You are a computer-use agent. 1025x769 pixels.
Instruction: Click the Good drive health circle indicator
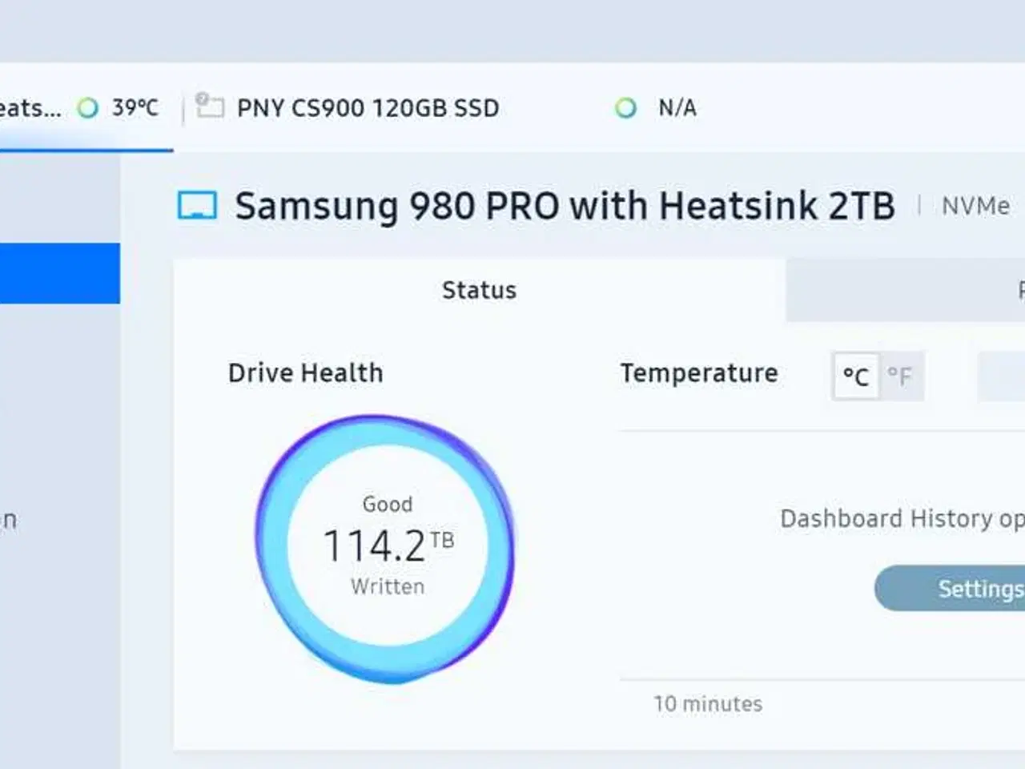(x=387, y=545)
